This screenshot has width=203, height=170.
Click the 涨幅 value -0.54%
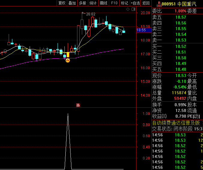point(180,87)
